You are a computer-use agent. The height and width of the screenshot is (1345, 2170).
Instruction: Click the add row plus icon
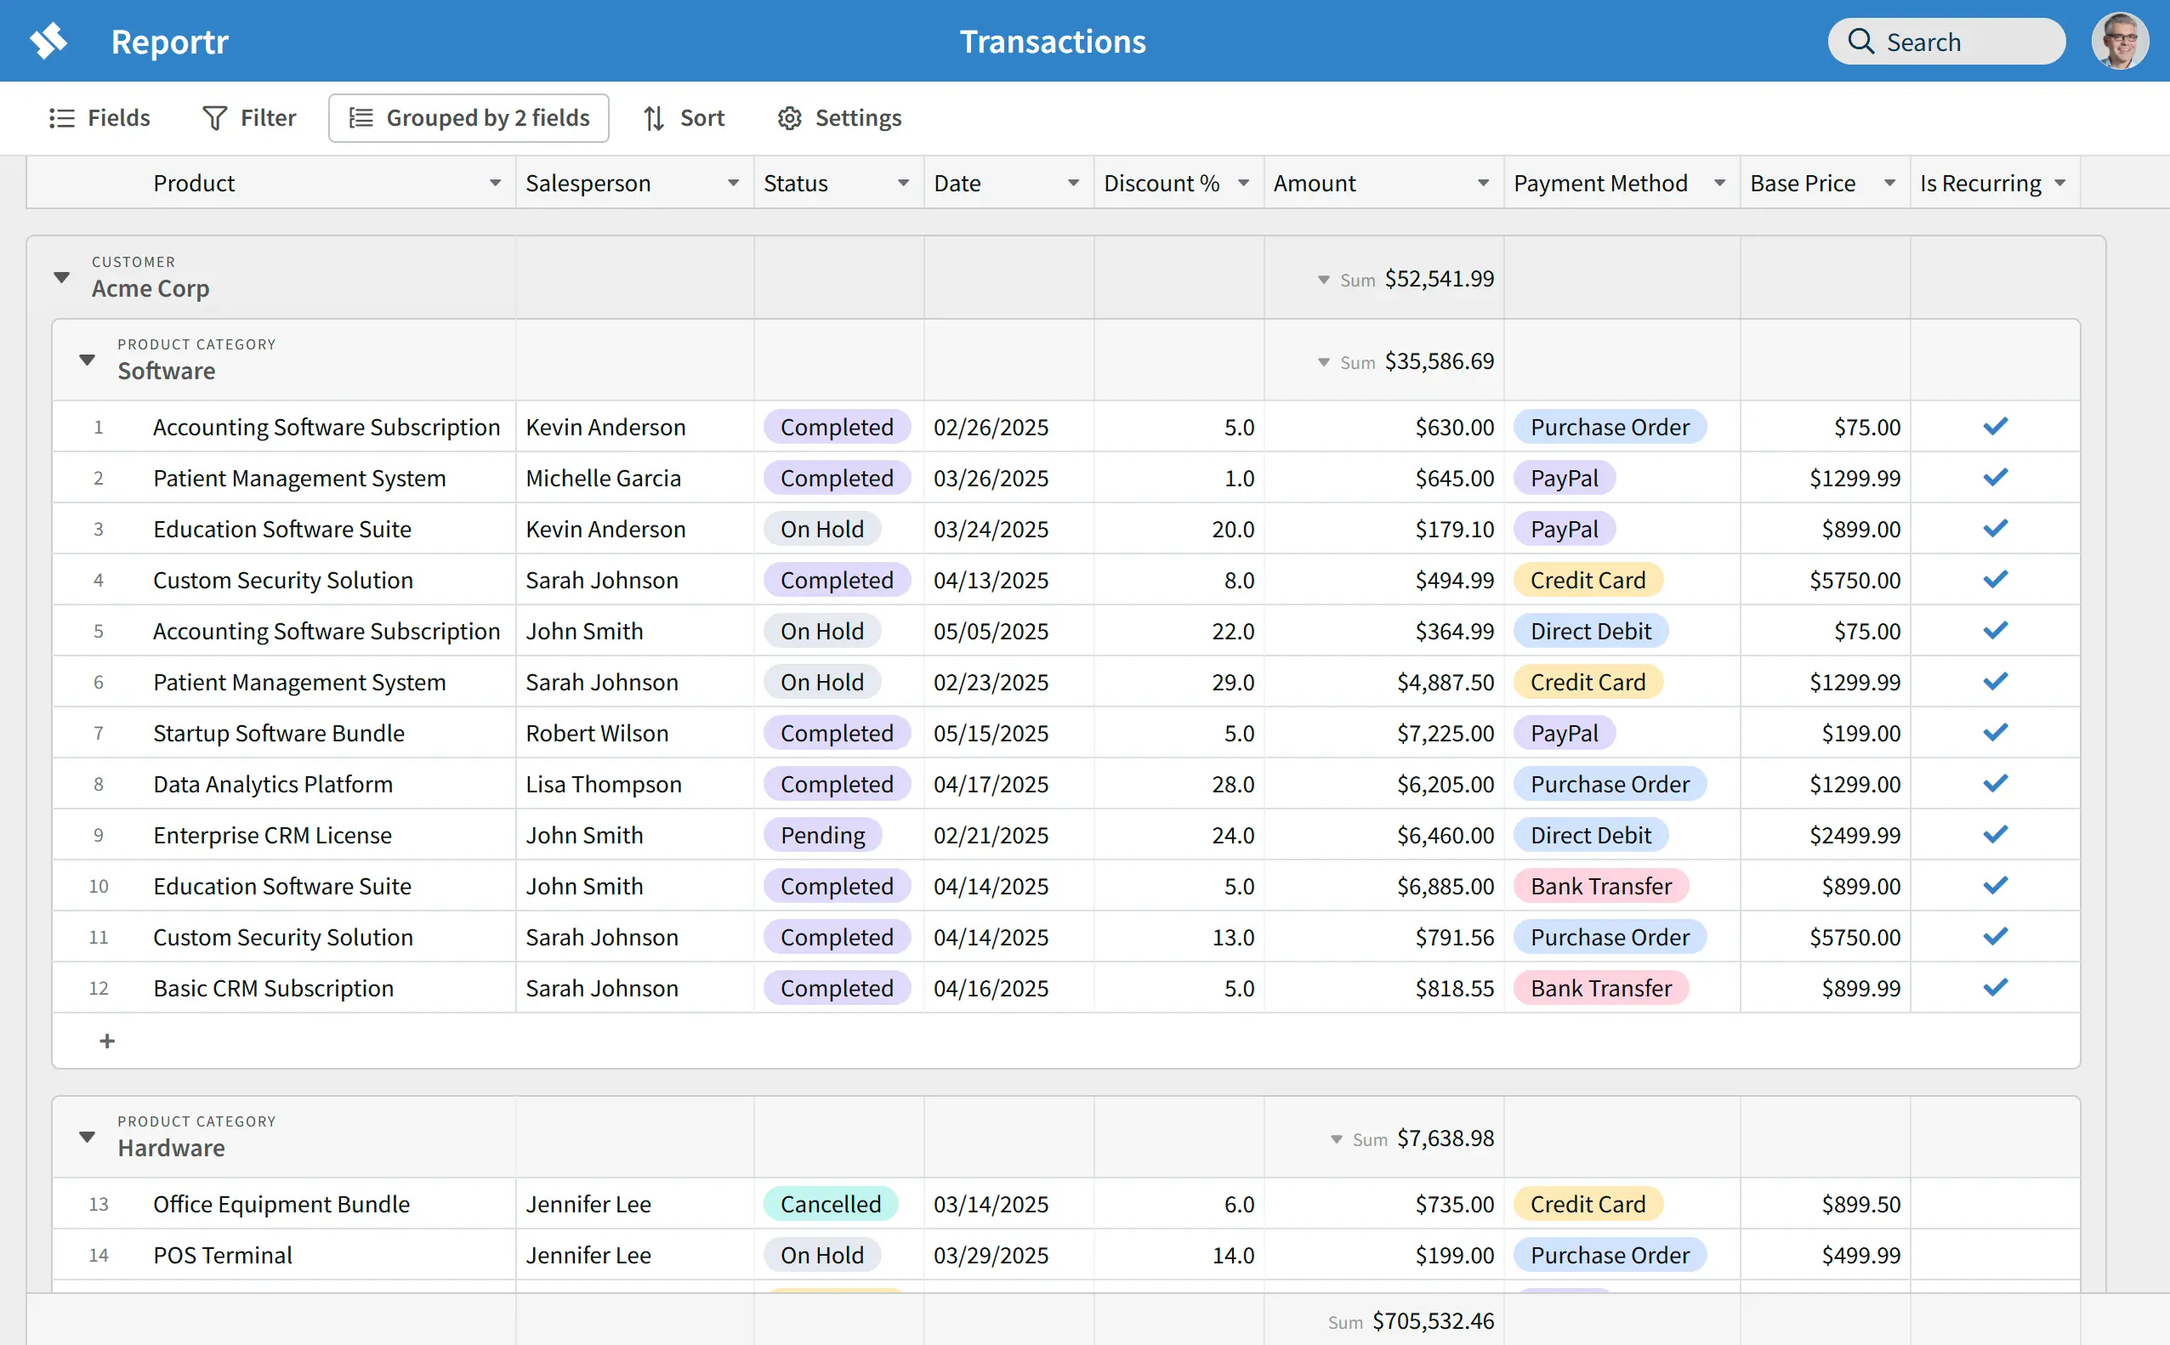(107, 1041)
